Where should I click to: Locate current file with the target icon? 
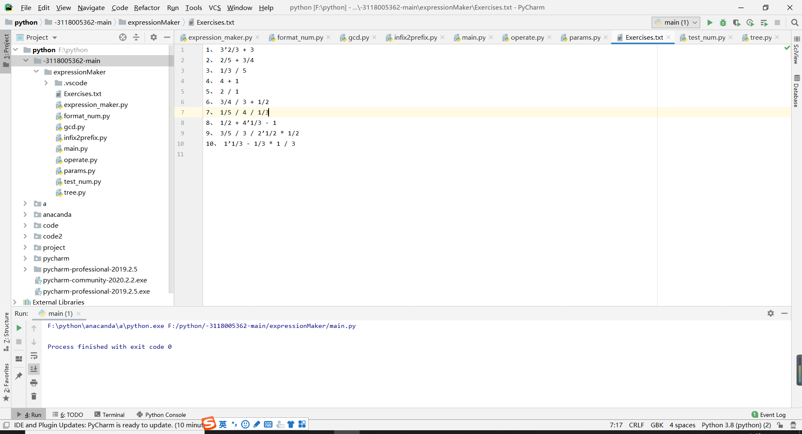(x=123, y=37)
